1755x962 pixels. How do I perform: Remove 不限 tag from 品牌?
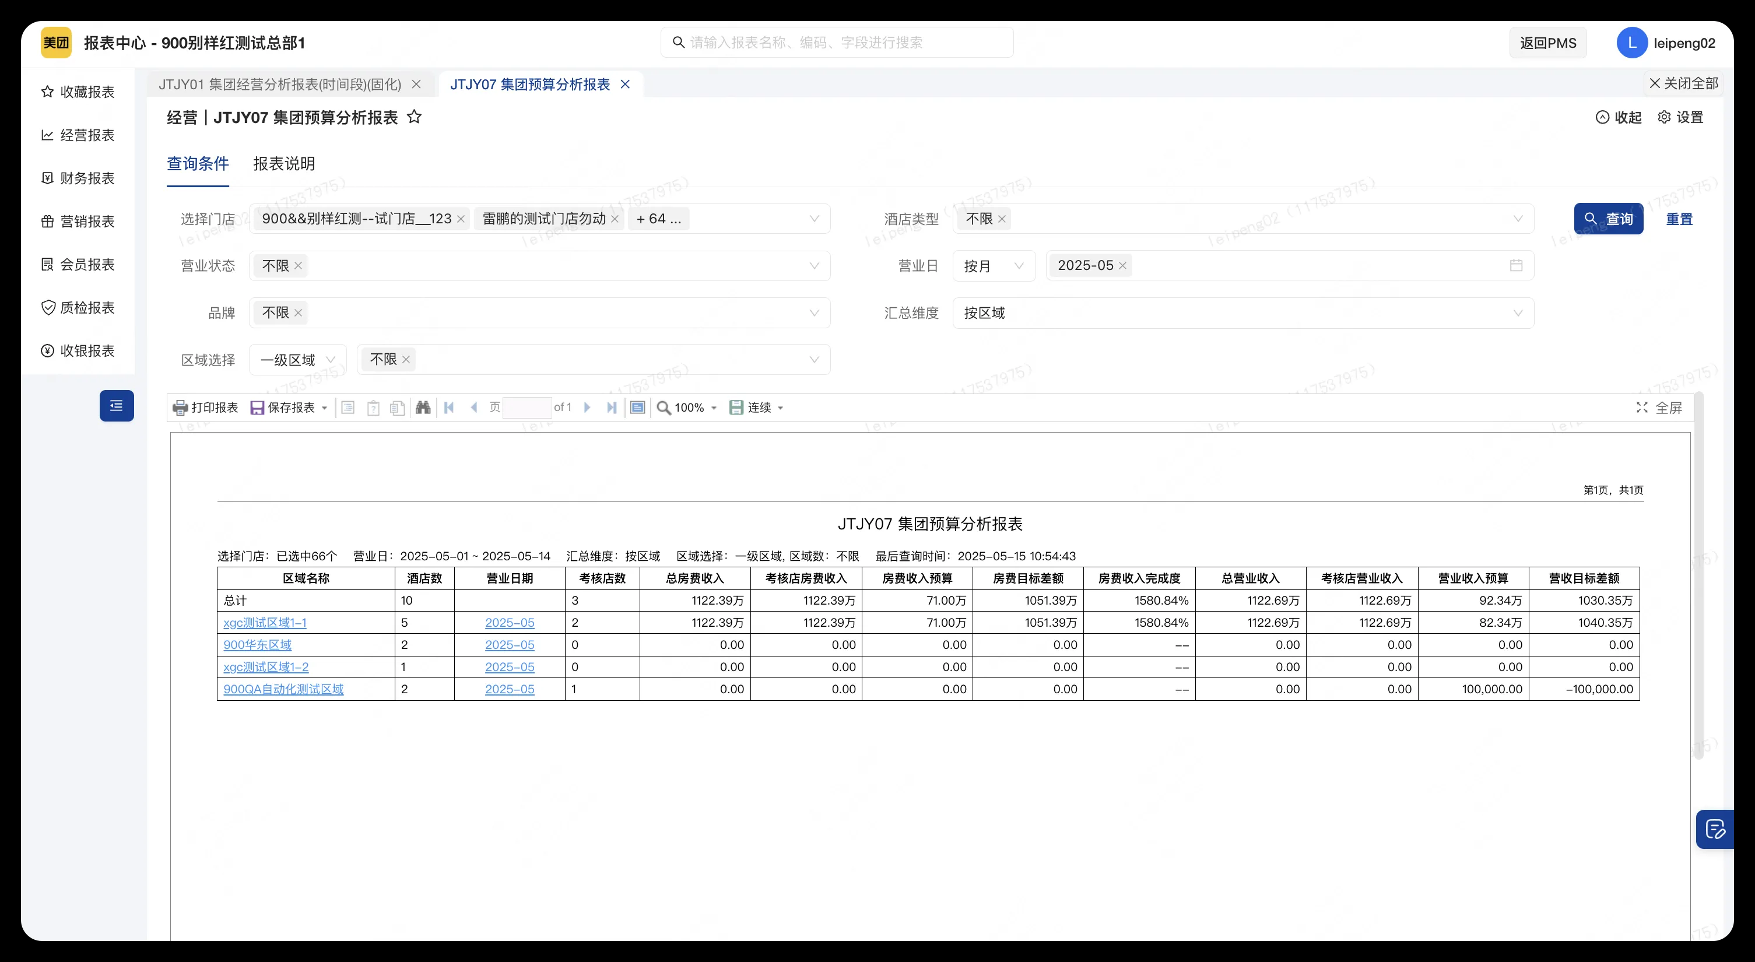click(298, 313)
